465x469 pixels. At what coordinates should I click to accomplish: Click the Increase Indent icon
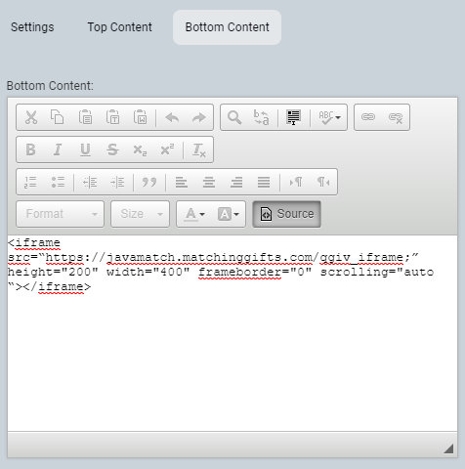pos(117,182)
